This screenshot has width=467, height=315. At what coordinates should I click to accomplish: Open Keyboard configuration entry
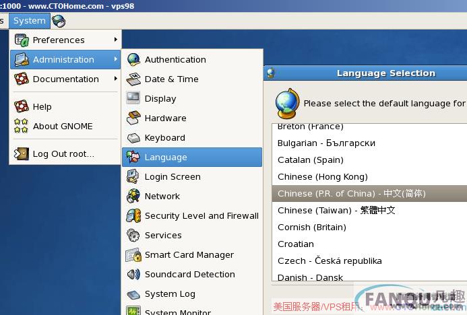(x=192, y=138)
